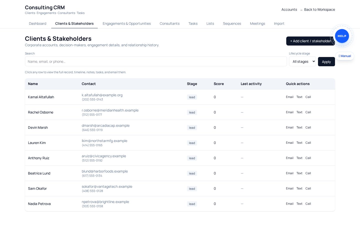
Task: Open Engagements & Opportunities tab
Action: [127, 23]
